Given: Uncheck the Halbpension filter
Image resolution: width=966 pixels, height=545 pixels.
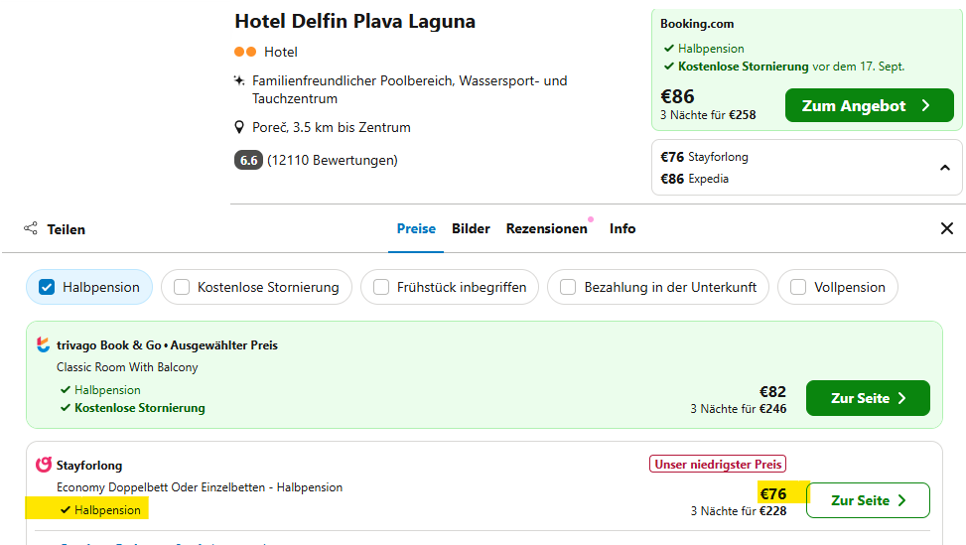Looking at the screenshot, I should coord(47,287).
